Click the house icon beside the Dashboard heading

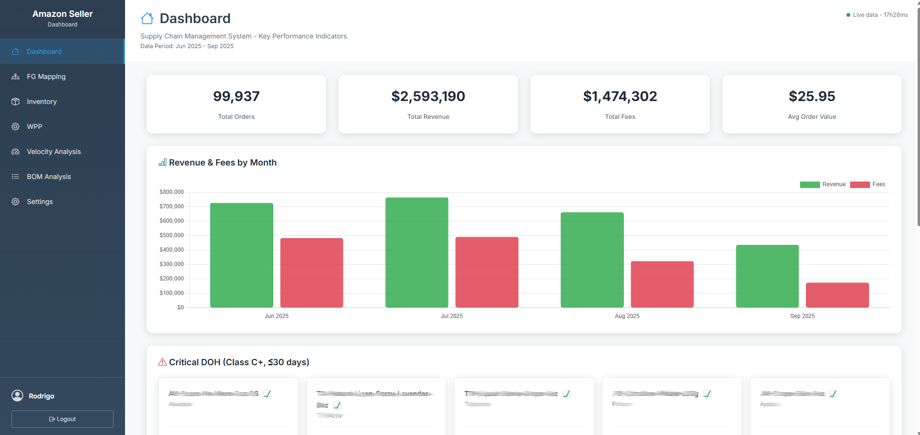pyautogui.click(x=147, y=18)
